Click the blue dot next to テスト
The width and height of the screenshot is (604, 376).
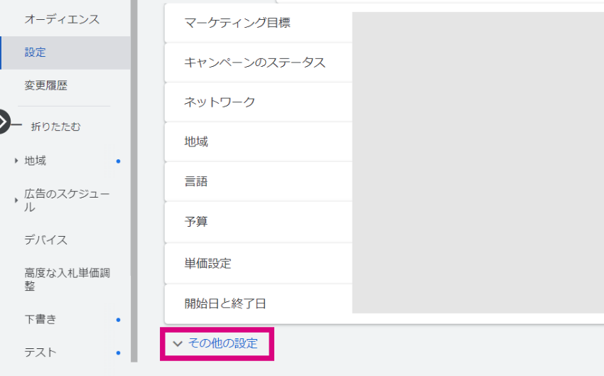[x=118, y=353]
